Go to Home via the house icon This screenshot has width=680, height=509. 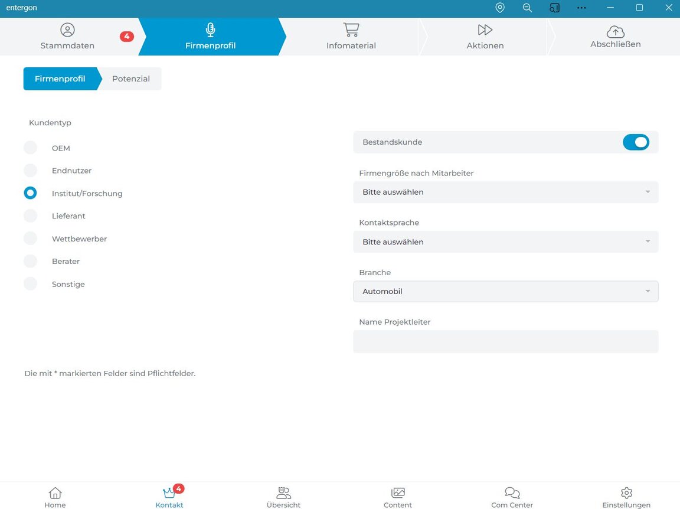[55, 497]
